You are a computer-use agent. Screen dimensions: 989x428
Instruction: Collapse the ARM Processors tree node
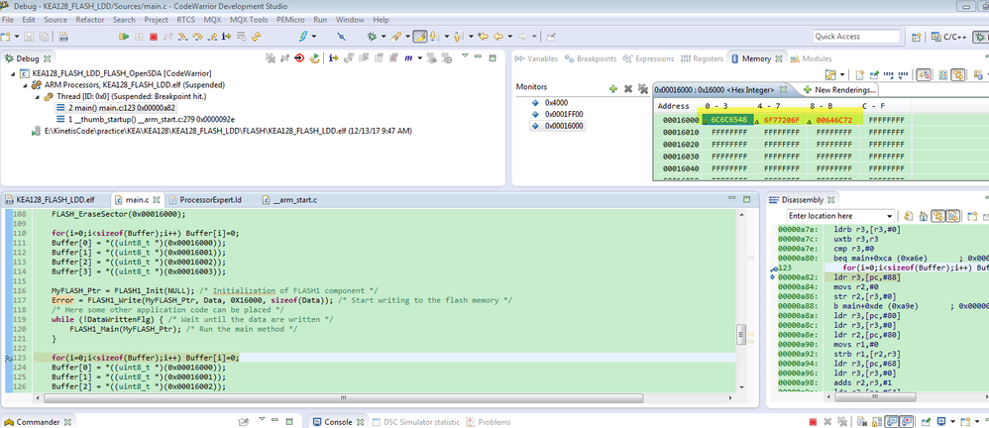[23, 85]
